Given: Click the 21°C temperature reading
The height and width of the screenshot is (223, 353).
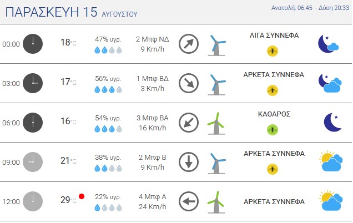Looking at the screenshot, I should click(68, 161).
